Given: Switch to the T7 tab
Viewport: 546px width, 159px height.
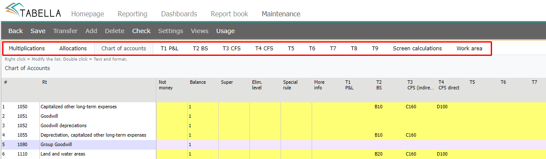Looking at the screenshot, I should (x=333, y=48).
